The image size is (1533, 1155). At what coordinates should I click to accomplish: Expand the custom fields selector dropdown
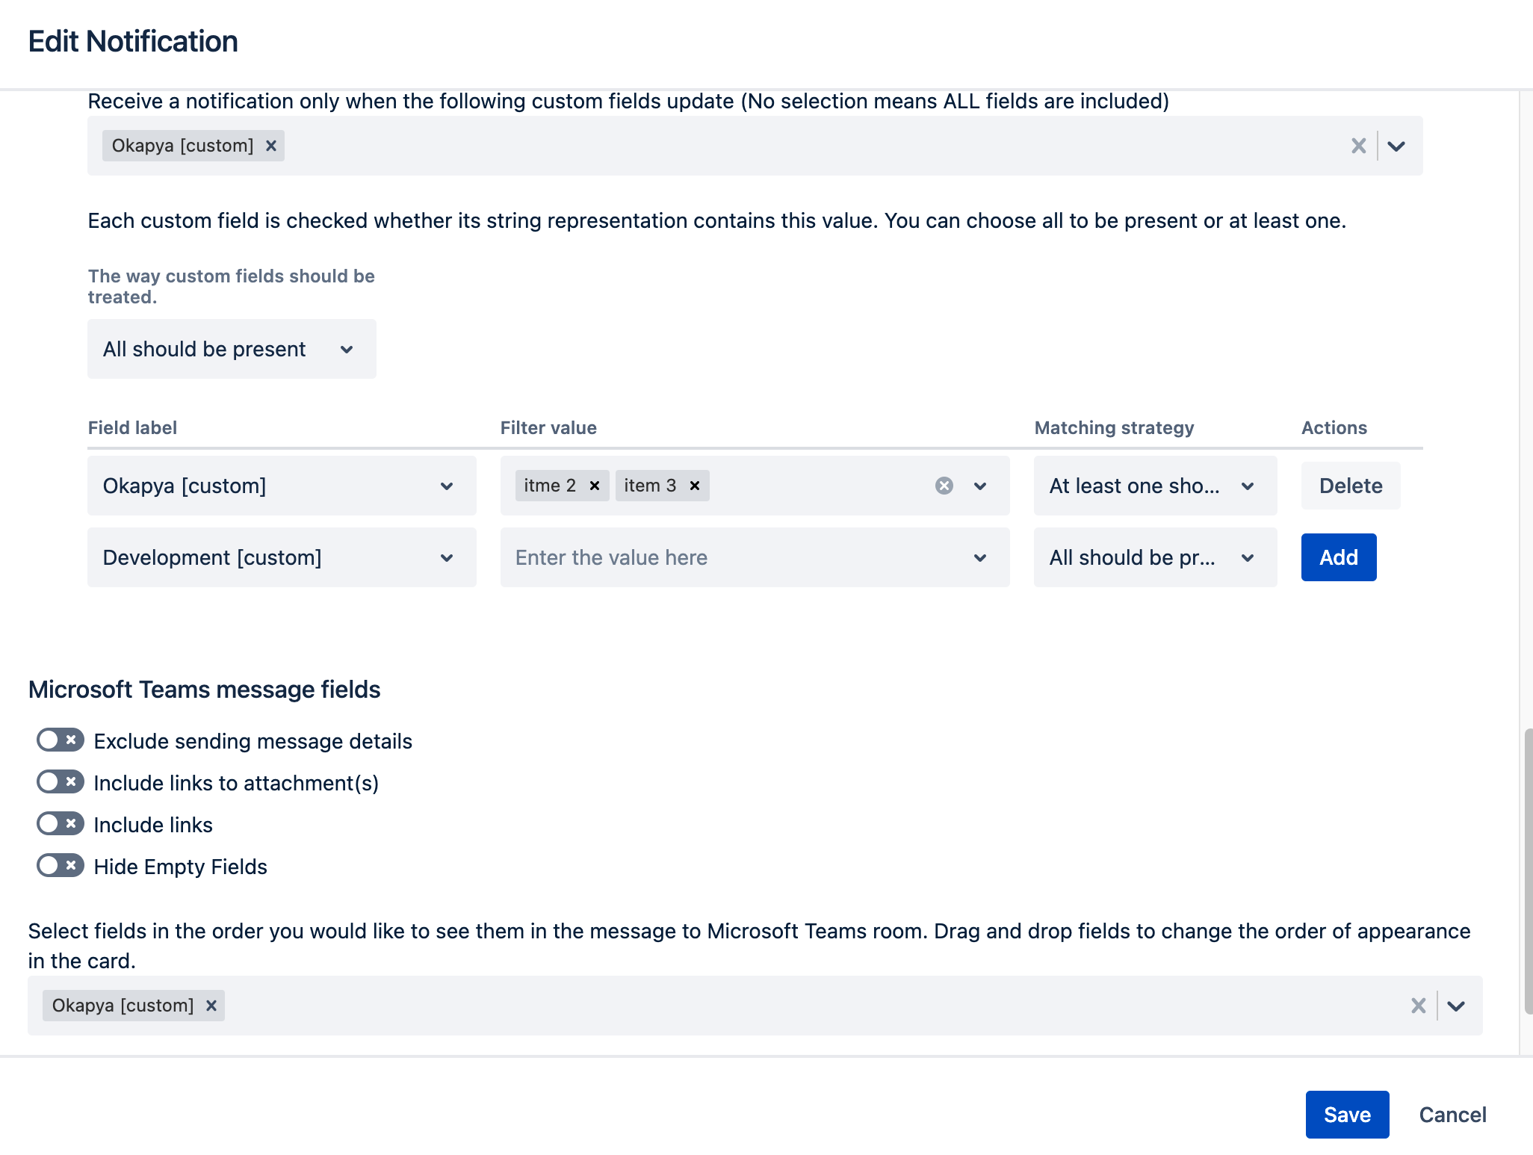pos(1396,146)
